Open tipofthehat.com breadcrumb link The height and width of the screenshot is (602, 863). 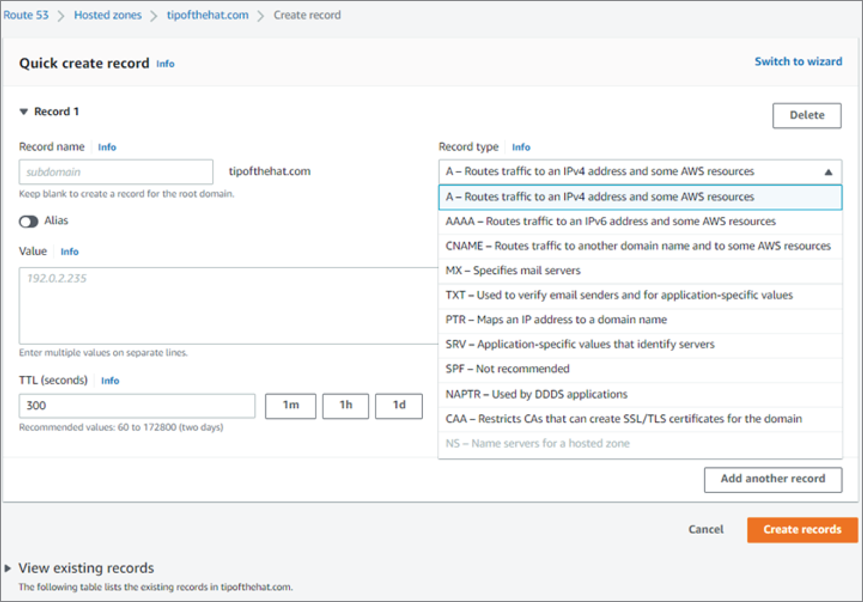pos(207,15)
